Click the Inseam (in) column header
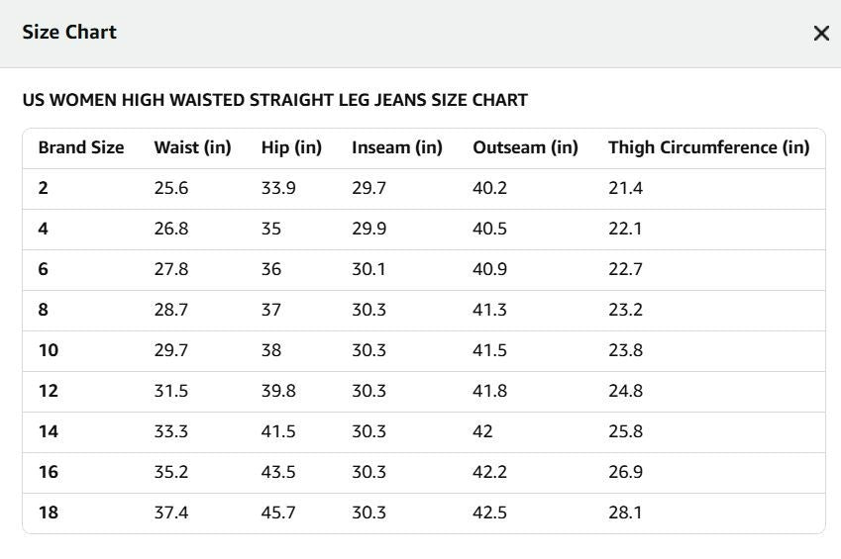The height and width of the screenshot is (559, 841). (x=397, y=147)
